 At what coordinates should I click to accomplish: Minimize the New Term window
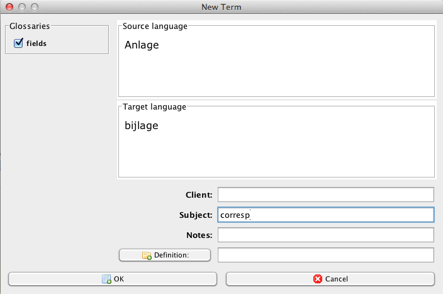tap(21, 7)
